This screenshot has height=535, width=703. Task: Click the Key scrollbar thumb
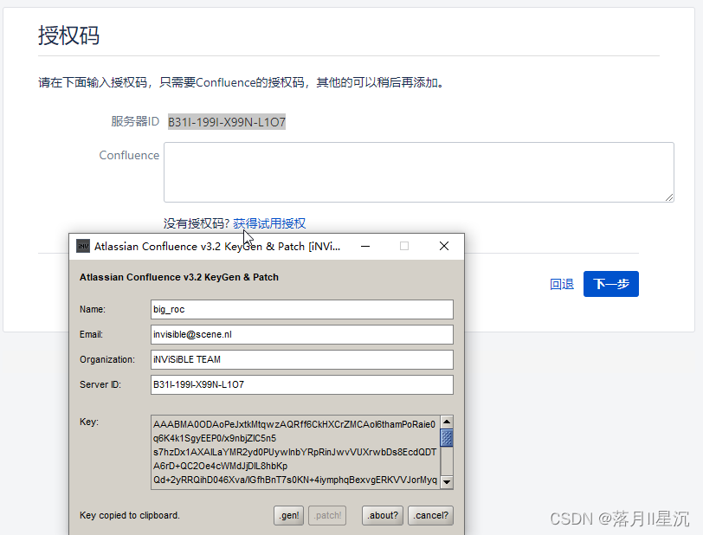pos(447,438)
